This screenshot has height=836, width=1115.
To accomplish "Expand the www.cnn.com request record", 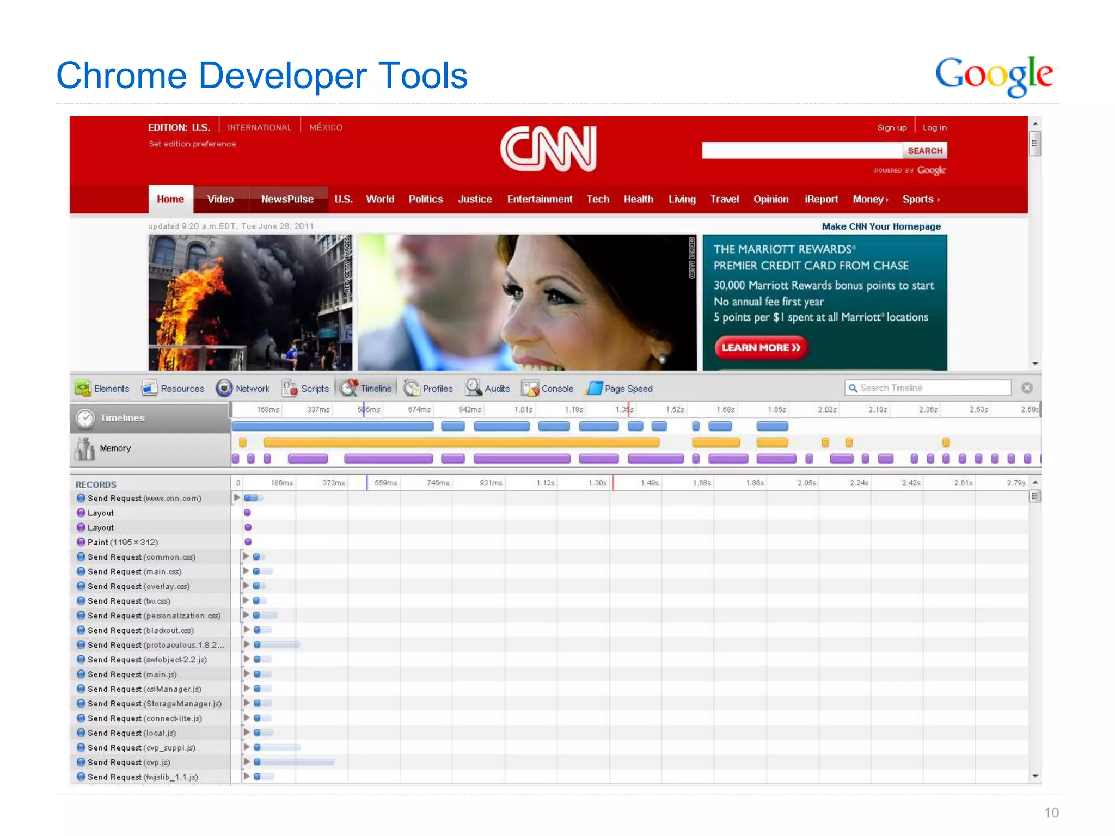I will (x=237, y=497).
